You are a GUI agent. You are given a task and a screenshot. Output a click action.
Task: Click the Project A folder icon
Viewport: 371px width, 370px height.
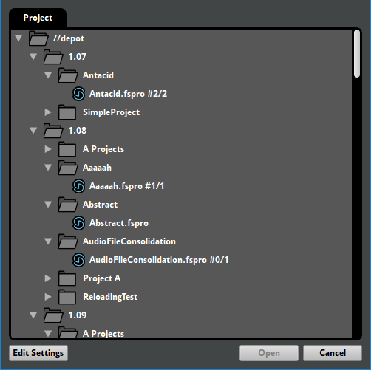tap(67, 278)
